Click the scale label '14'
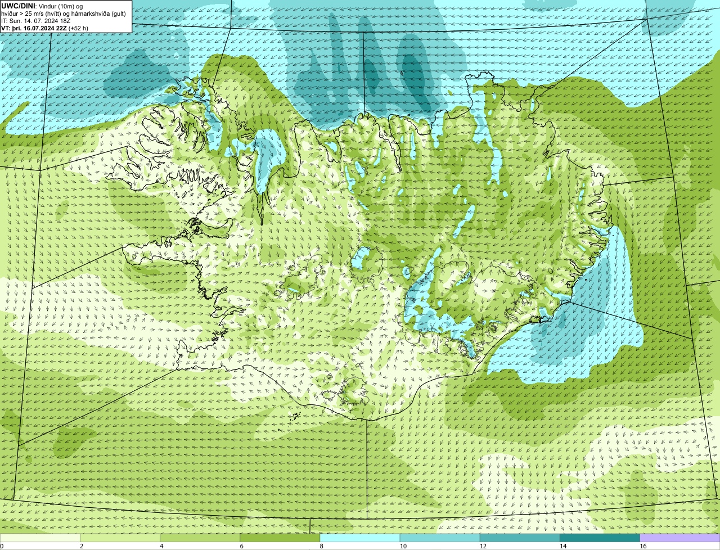Screen dimensions: 720x550 point(562,546)
